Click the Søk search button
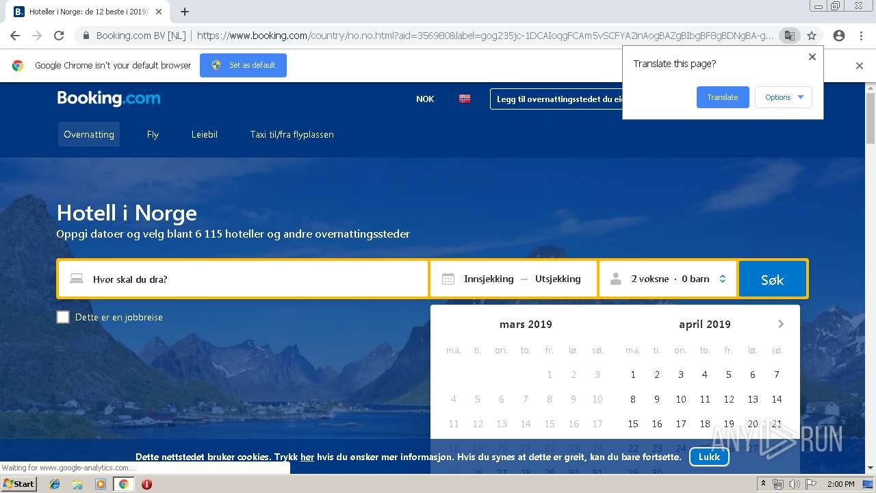The height and width of the screenshot is (493, 876). (773, 279)
